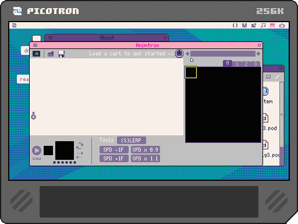Select the yellow-outlined sprite cell

(x=191, y=72)
